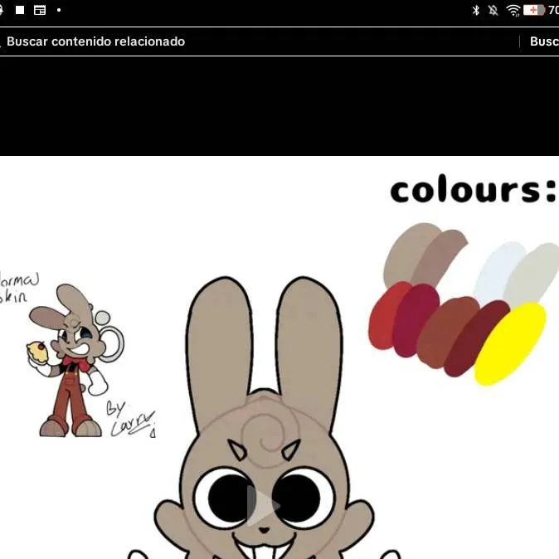Tap the muted notifications bell icon

pos(493,10)
